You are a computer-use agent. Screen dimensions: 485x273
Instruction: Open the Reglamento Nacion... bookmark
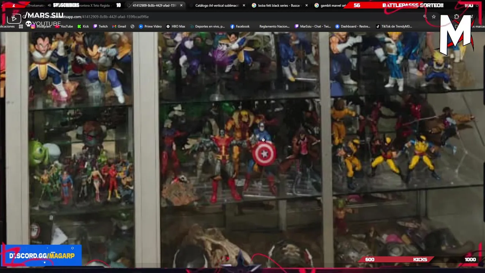pos(274,27)
